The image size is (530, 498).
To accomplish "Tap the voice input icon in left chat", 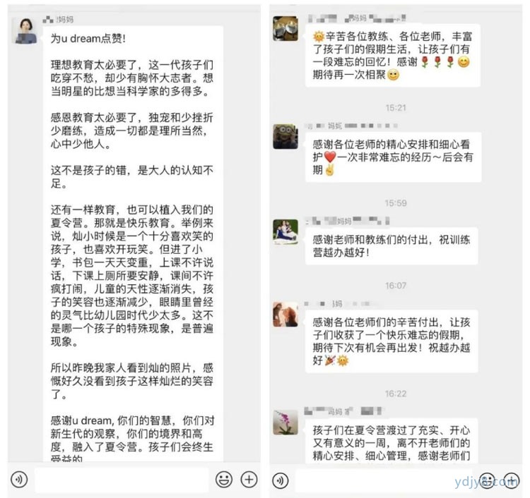I will pos(19,480).
